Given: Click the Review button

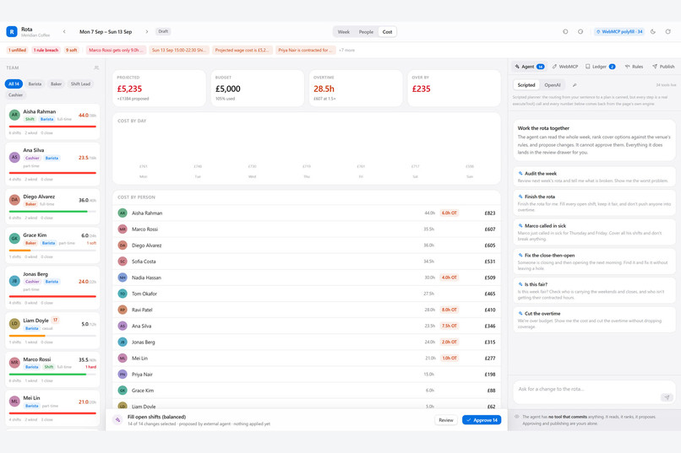Looking at the screenshot, I should (x=445, y=420).
